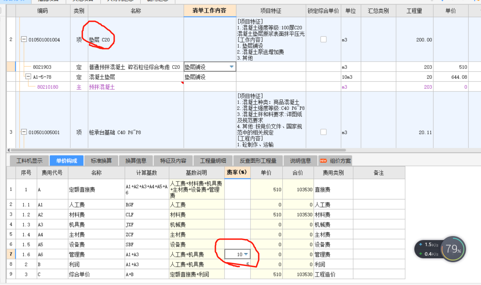Select the 桩承台基础 C40 P6~P8 cell
This screenshot has height=285, width=481.
[x=136, y=132]
